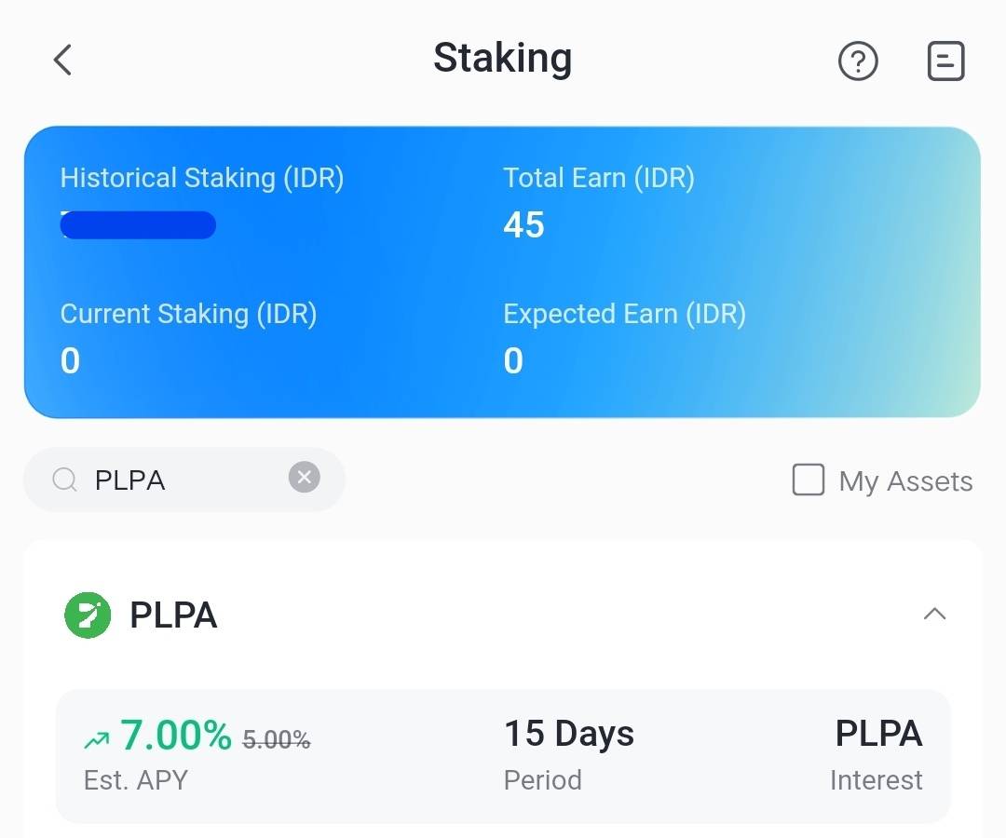Uncheck the My Assets checkbox

[x=808, y=480]
